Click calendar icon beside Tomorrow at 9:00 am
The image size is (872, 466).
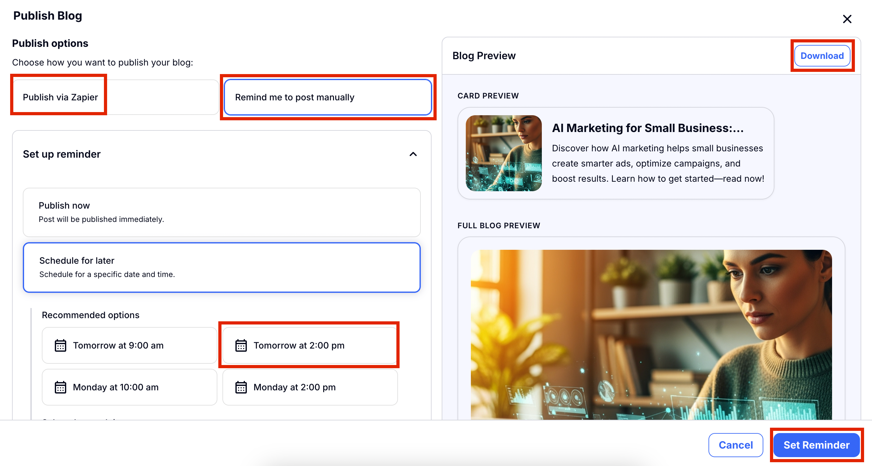click(60, 345)
